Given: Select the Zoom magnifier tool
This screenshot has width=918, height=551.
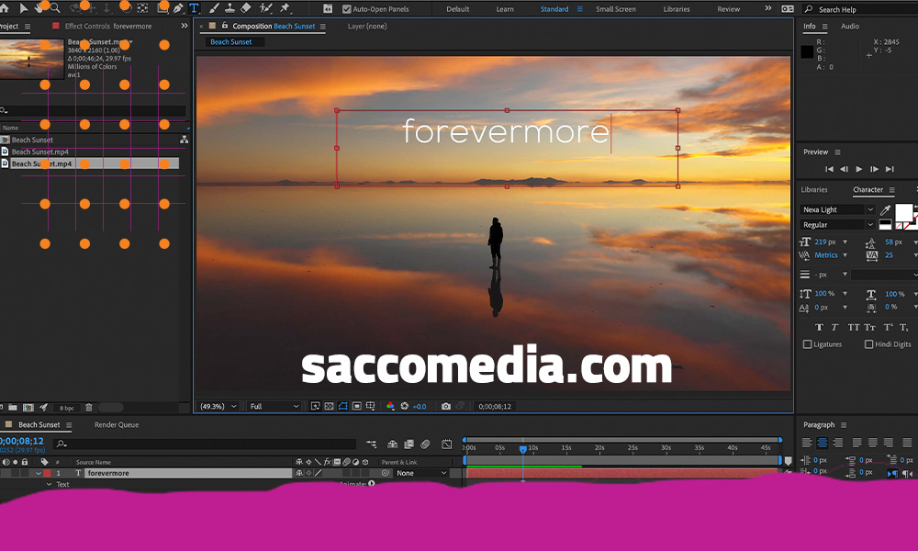Looking at the screenshot, I should tap(55, 8).
